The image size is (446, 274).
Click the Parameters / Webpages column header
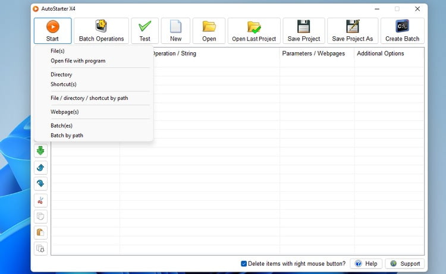point(317,53)
